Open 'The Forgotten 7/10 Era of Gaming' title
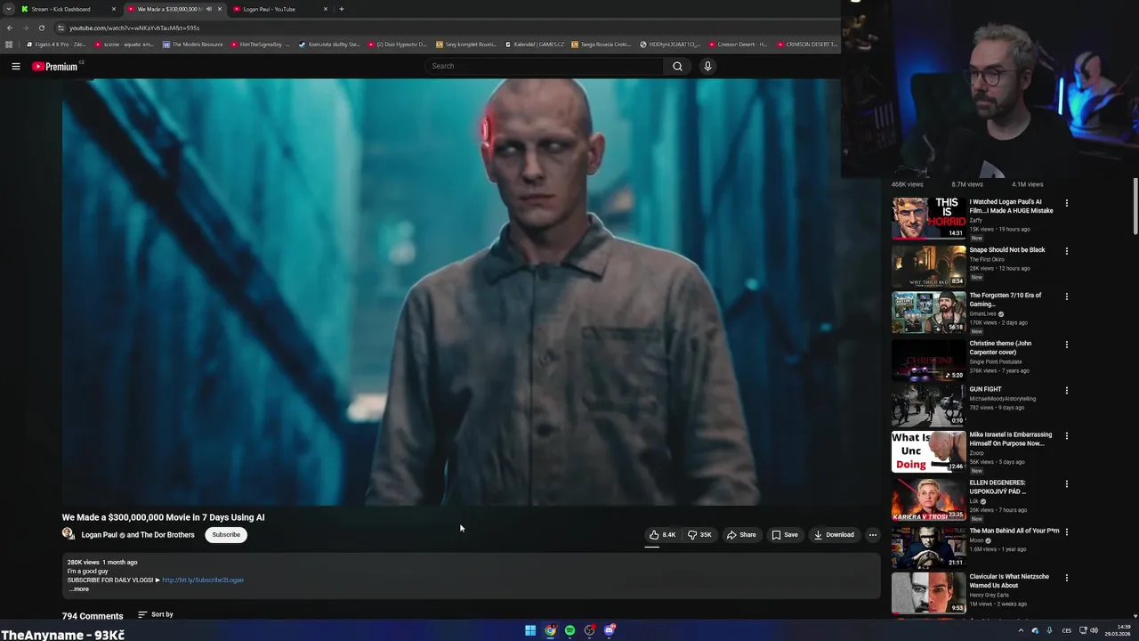 tap(1005, 299)
